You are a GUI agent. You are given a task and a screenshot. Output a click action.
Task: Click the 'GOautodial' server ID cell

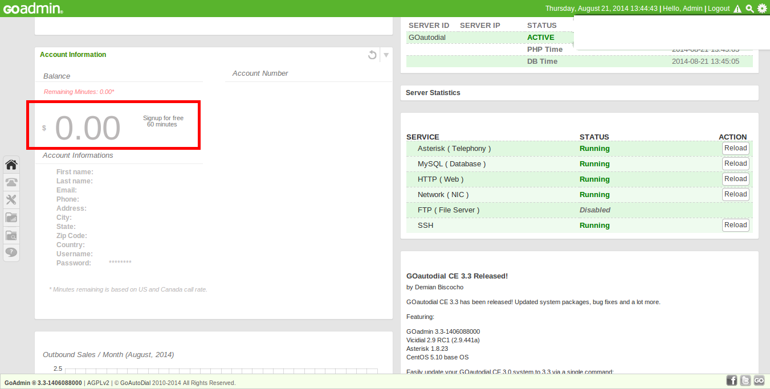point(427,38)
